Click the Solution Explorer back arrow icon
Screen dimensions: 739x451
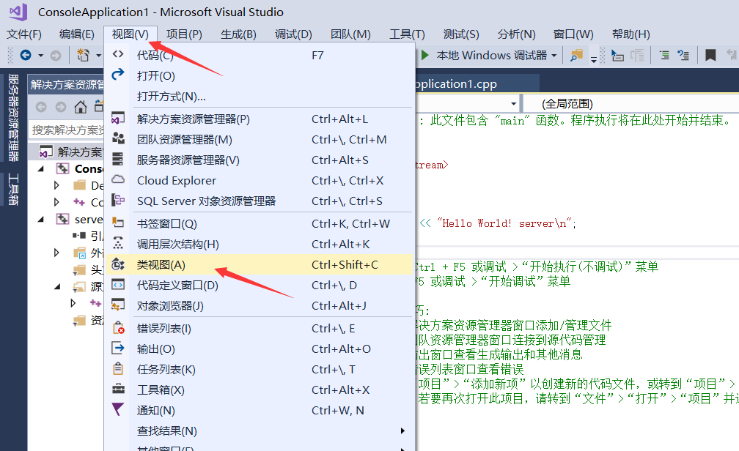41,107
